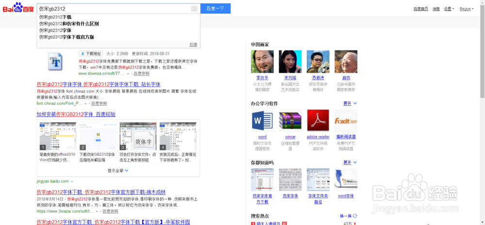485x225 pixels.
Task: Open the 李壮平 name link
Action: tap(262, 78)
